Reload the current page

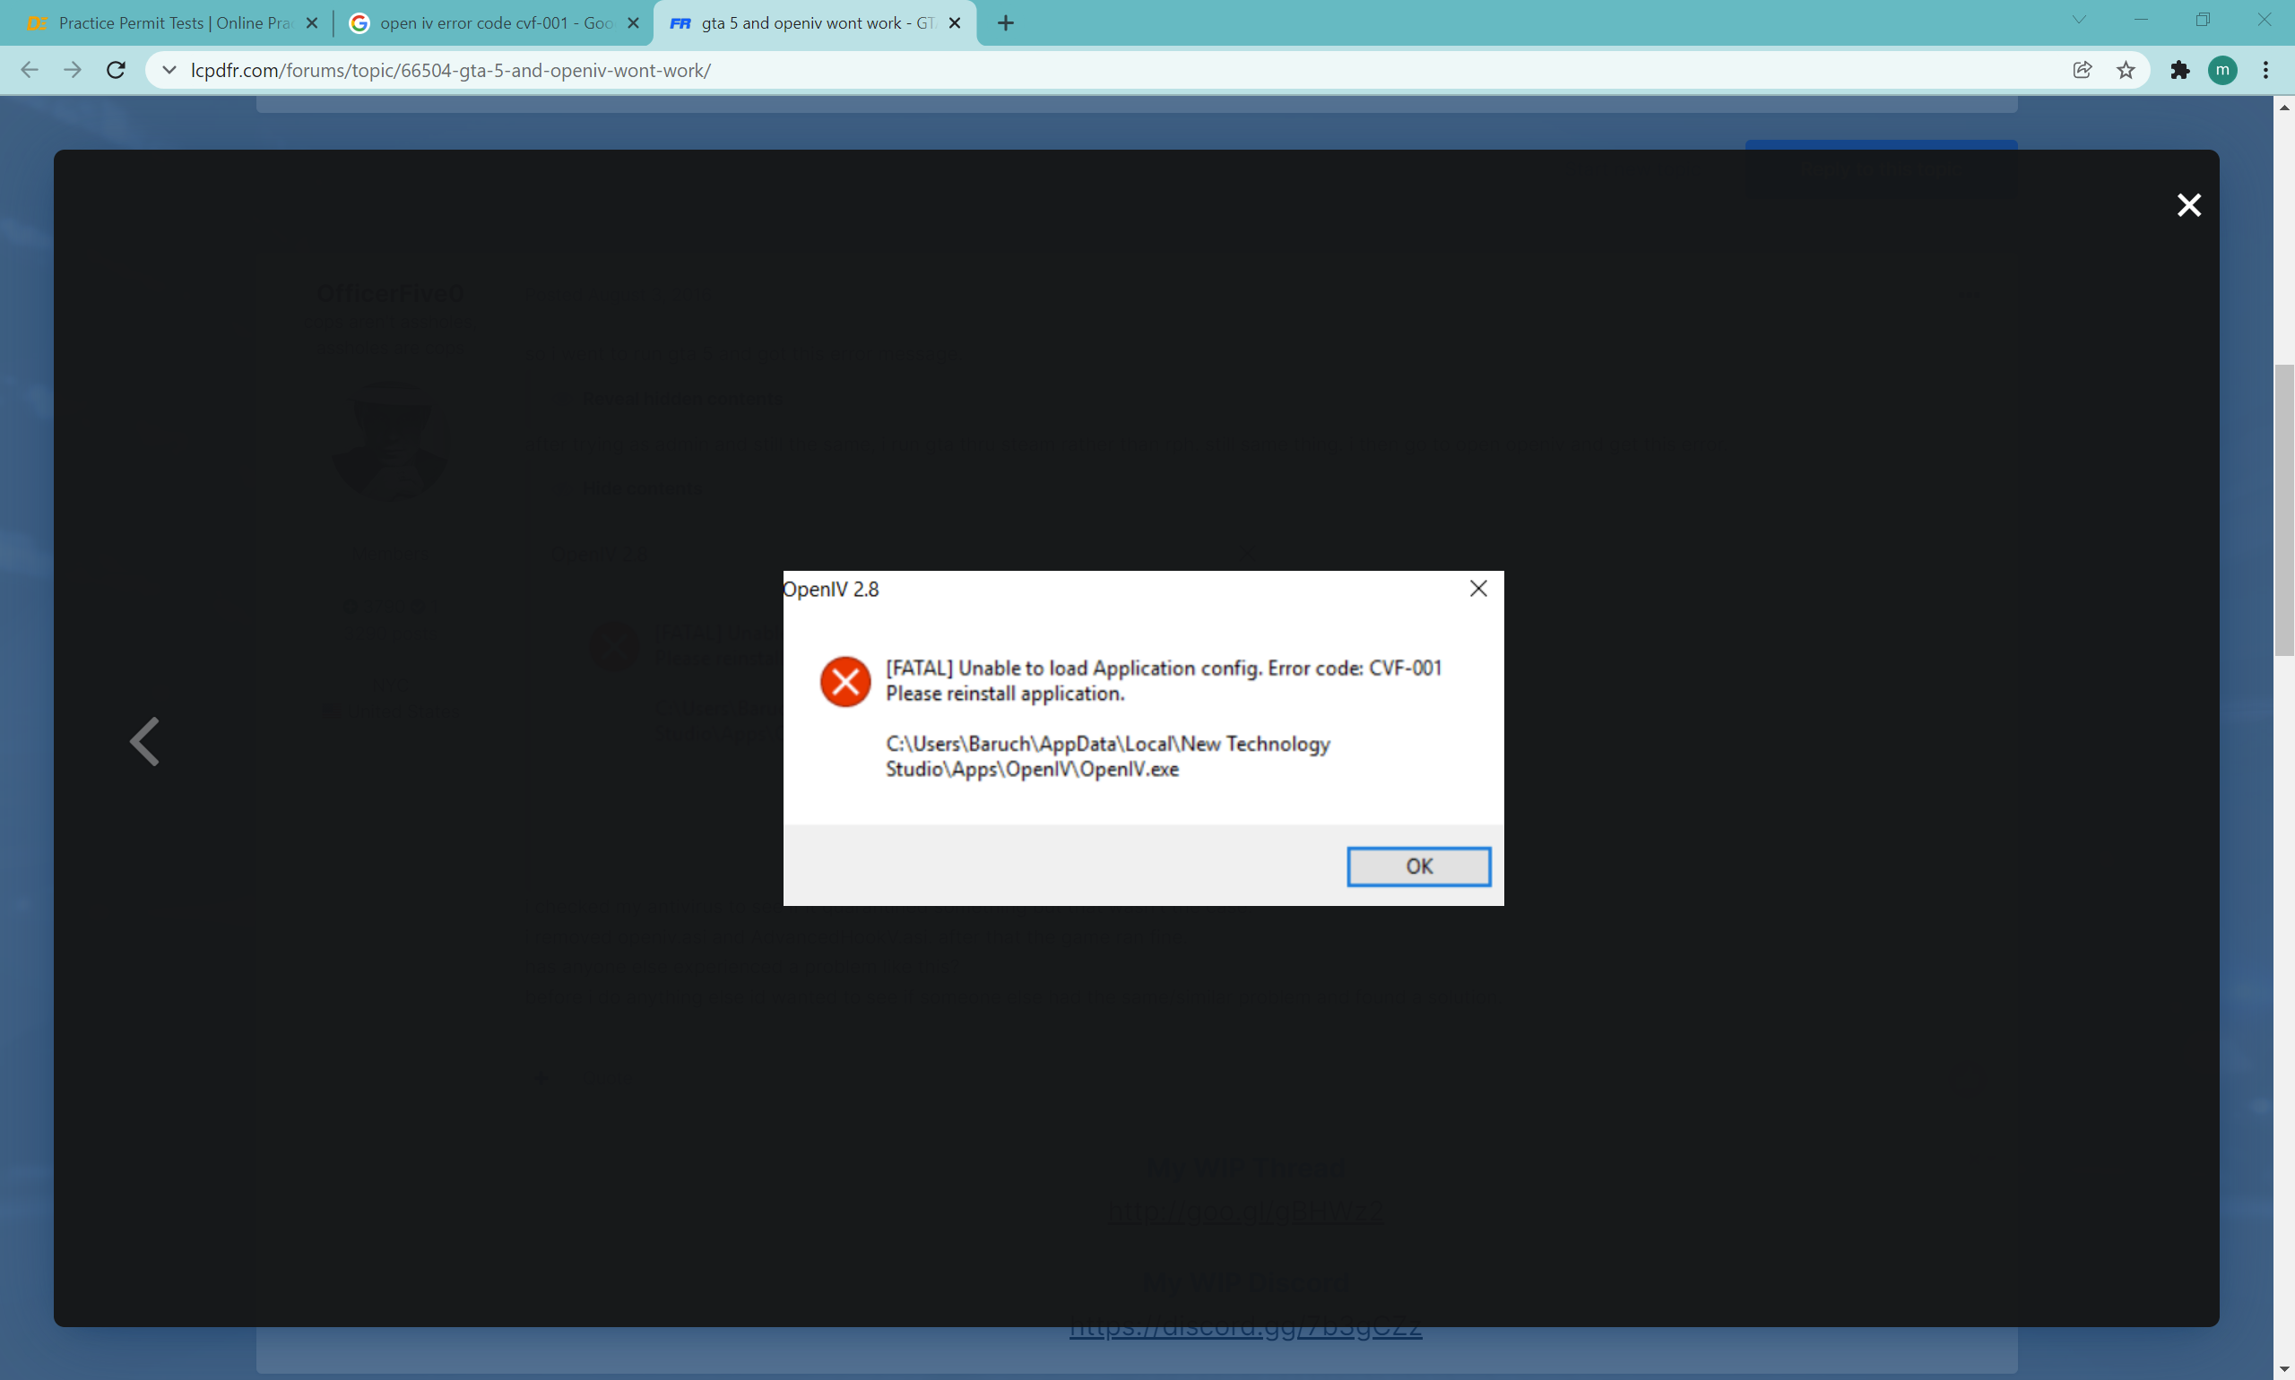pyautogui.click(x=116, y=71)
